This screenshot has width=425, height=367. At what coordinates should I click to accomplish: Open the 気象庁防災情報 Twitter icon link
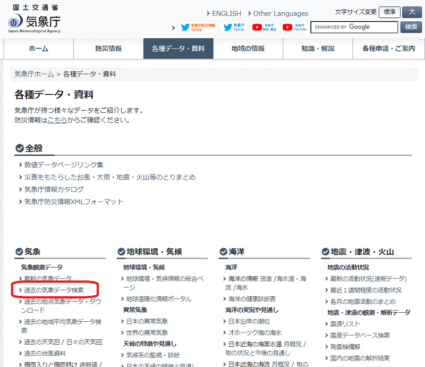coord(197,27)
